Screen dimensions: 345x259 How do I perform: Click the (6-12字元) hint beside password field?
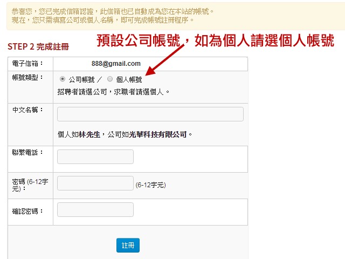pyautogui.click(x=150, y=185)
